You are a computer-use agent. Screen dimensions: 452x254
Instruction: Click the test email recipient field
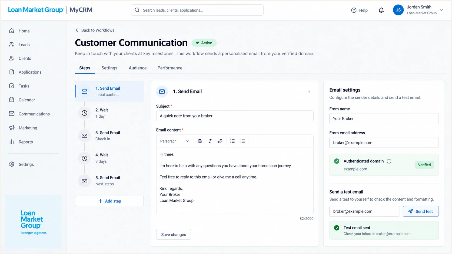[x=364, y=211]
